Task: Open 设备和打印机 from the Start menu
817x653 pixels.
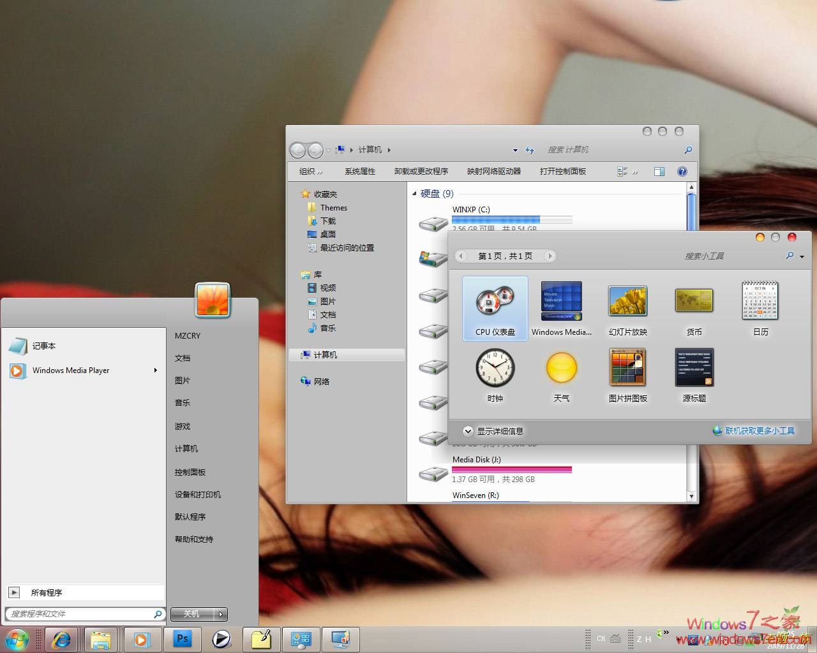Action: click(x=198, y=495)
